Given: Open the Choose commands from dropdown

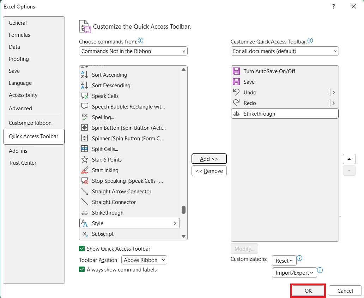Looking at the screenshot, I should [x=133, y=51].
